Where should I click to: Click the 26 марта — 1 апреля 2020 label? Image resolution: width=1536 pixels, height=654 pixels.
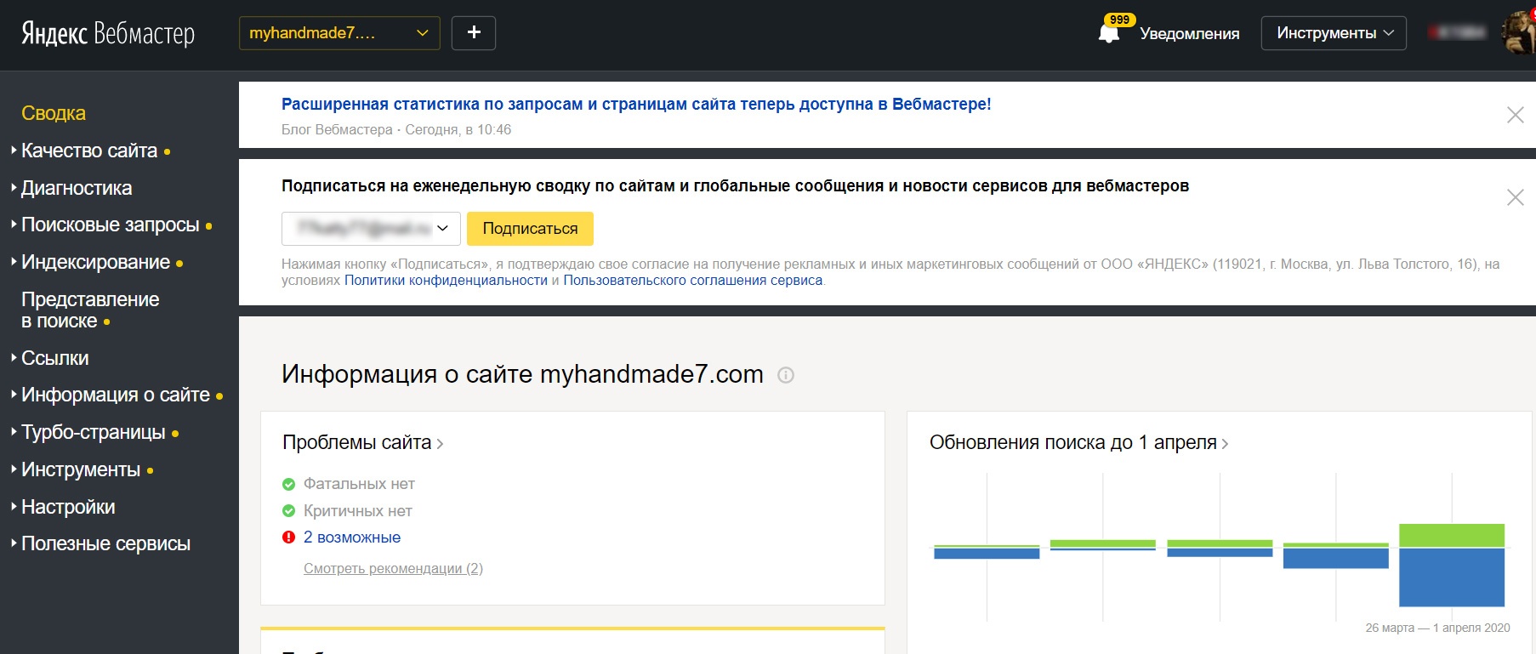coord(1437,628)
